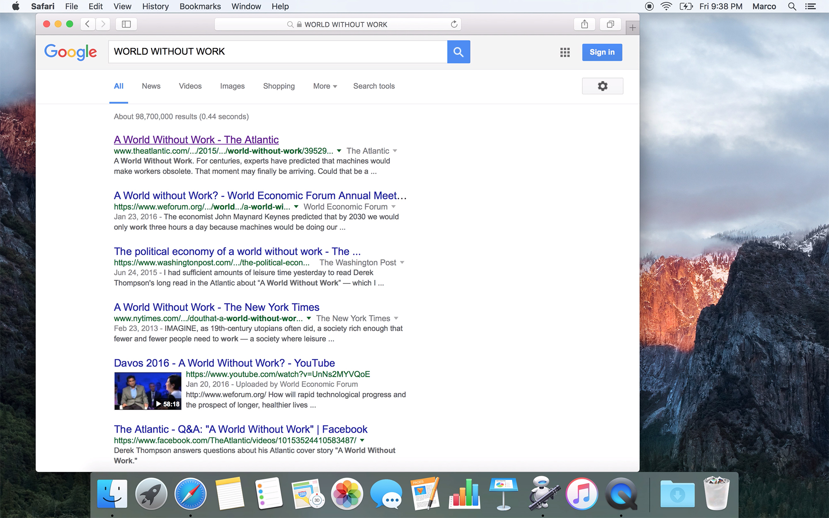Viewport: 829px width, 518px height.
Task: Open the Safari File menu
Action: (71, 6)
